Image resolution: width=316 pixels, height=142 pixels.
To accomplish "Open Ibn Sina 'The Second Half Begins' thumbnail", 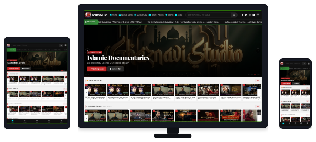I will point(141,89).
